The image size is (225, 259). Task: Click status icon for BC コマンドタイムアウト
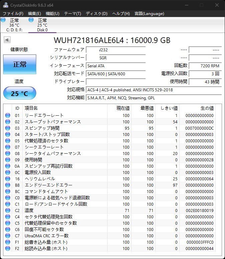coord(8,191)
